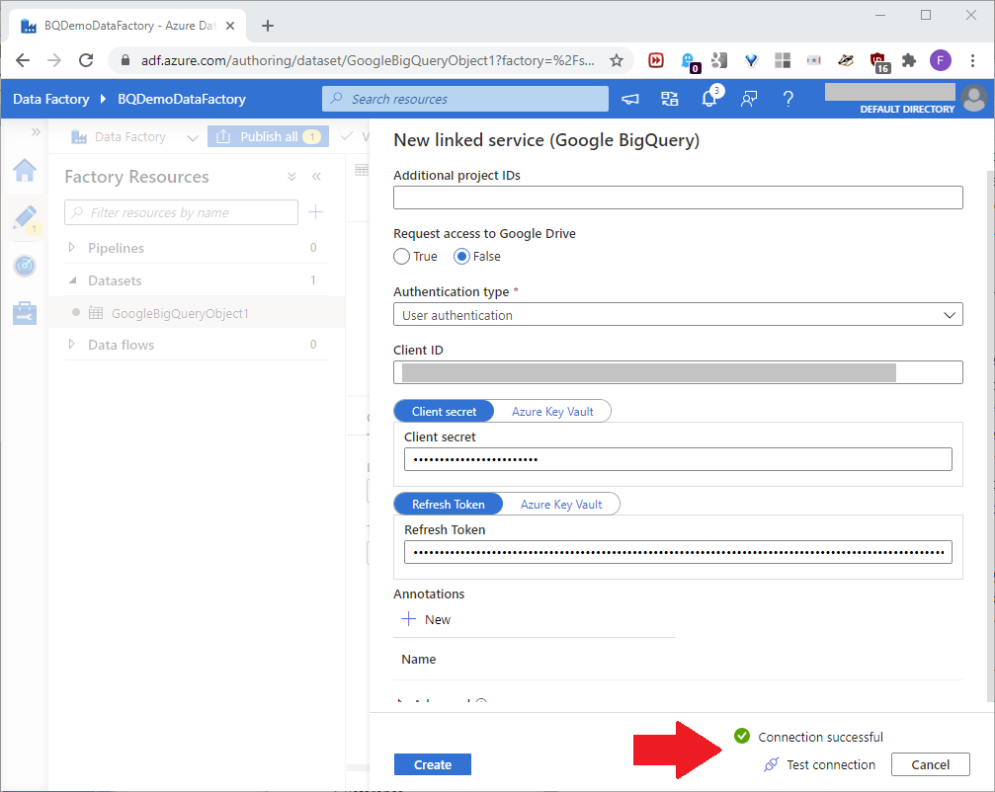Click the notifications bell icon
Viewport: 995px width, 792px height.
(709, 99)
